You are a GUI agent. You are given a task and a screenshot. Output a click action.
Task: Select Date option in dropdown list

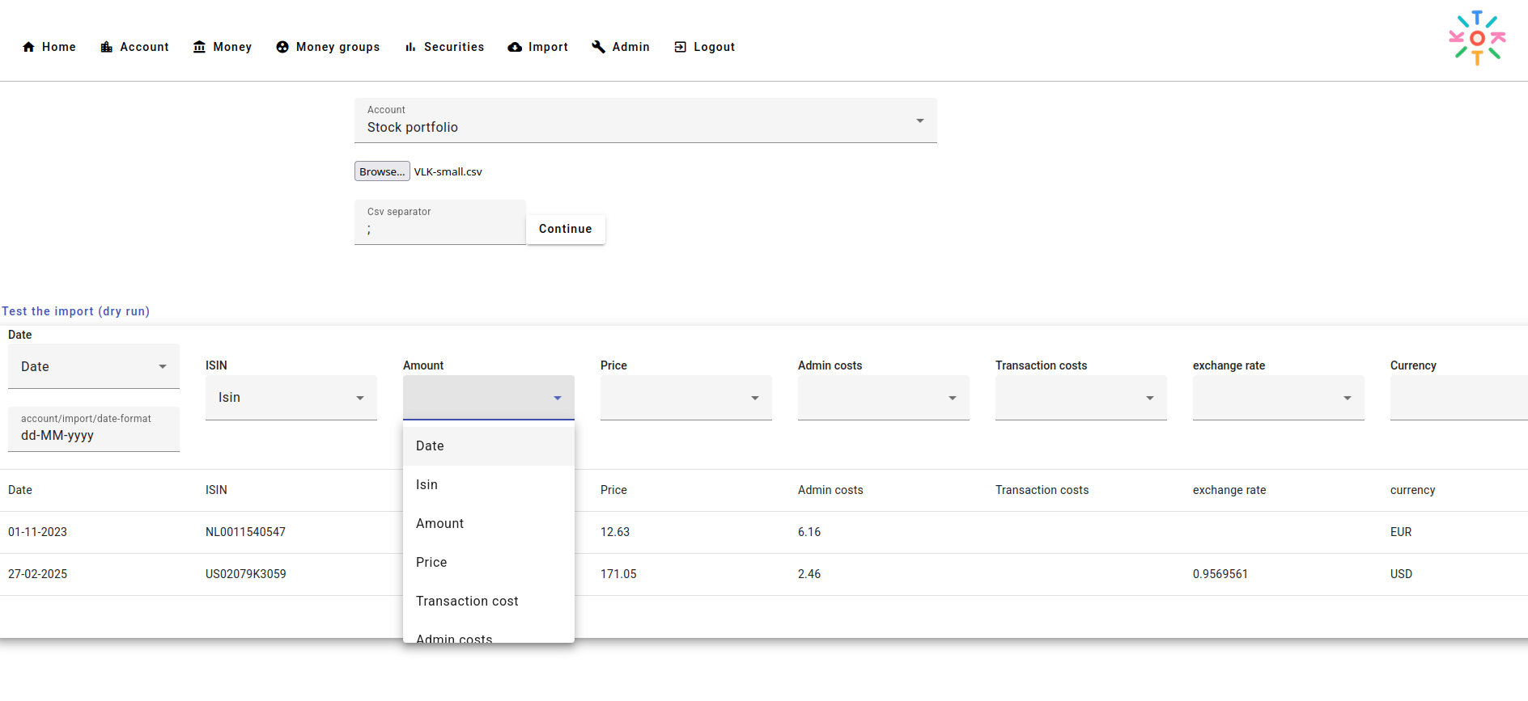click(489, 446)
